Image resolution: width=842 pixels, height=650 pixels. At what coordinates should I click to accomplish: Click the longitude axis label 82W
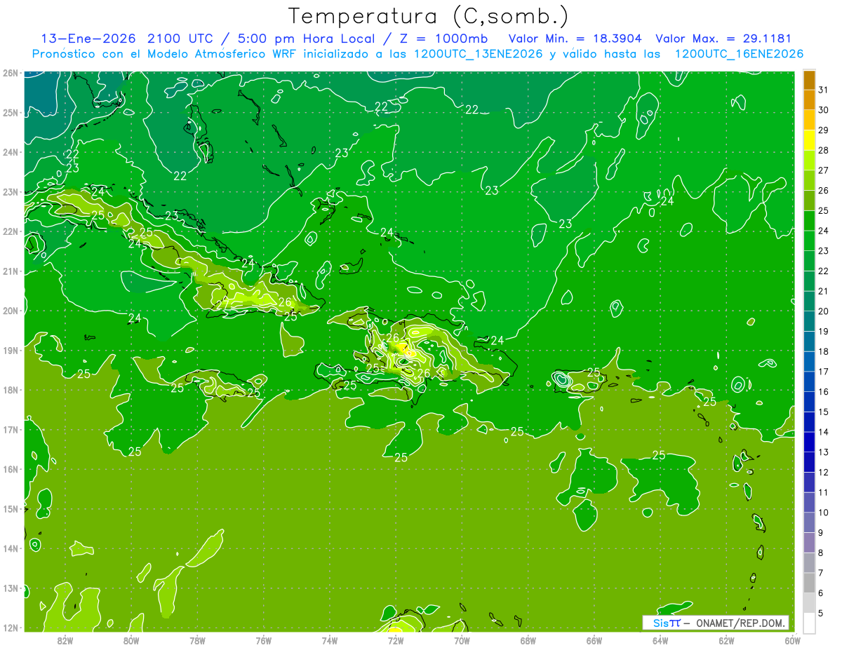pos(65,640)
